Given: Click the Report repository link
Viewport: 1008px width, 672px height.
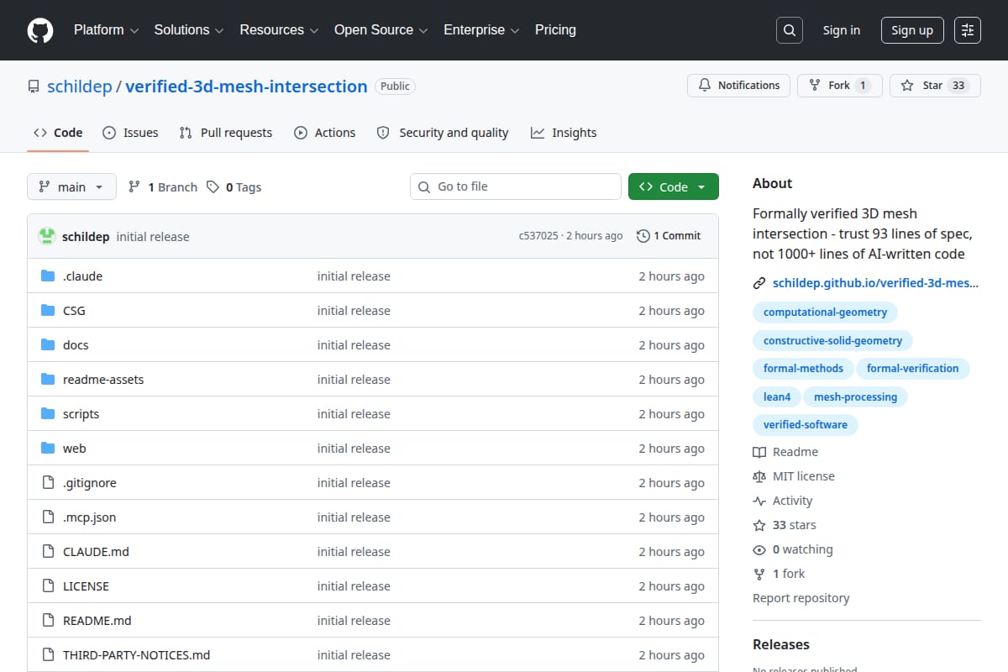Looking at the screenshot, I should pos(801,598).
